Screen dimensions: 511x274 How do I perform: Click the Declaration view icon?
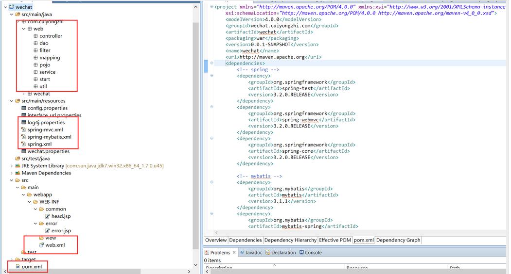click(x=267, y=253)
